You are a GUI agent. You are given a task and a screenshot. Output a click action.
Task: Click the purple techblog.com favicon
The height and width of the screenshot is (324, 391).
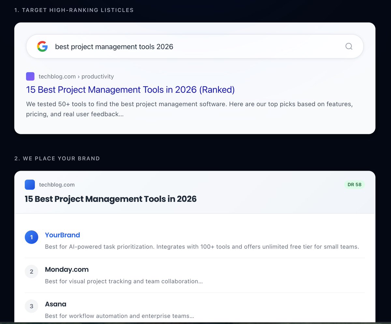point(30,77)
